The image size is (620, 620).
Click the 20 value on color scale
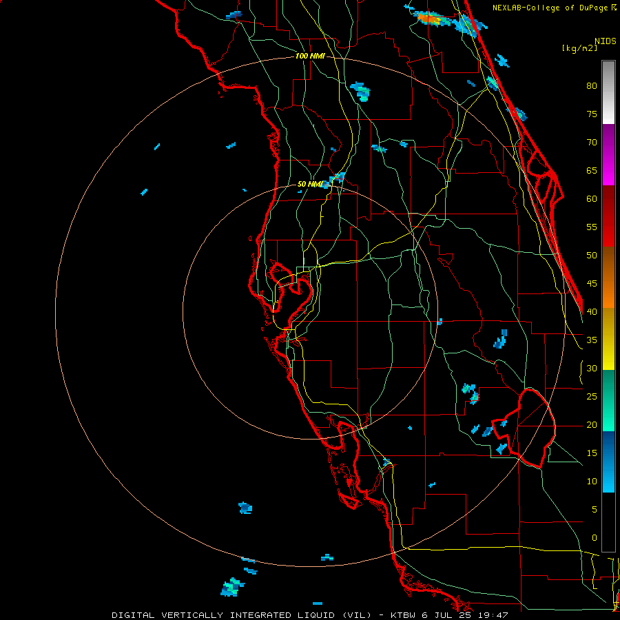[592, 424]
